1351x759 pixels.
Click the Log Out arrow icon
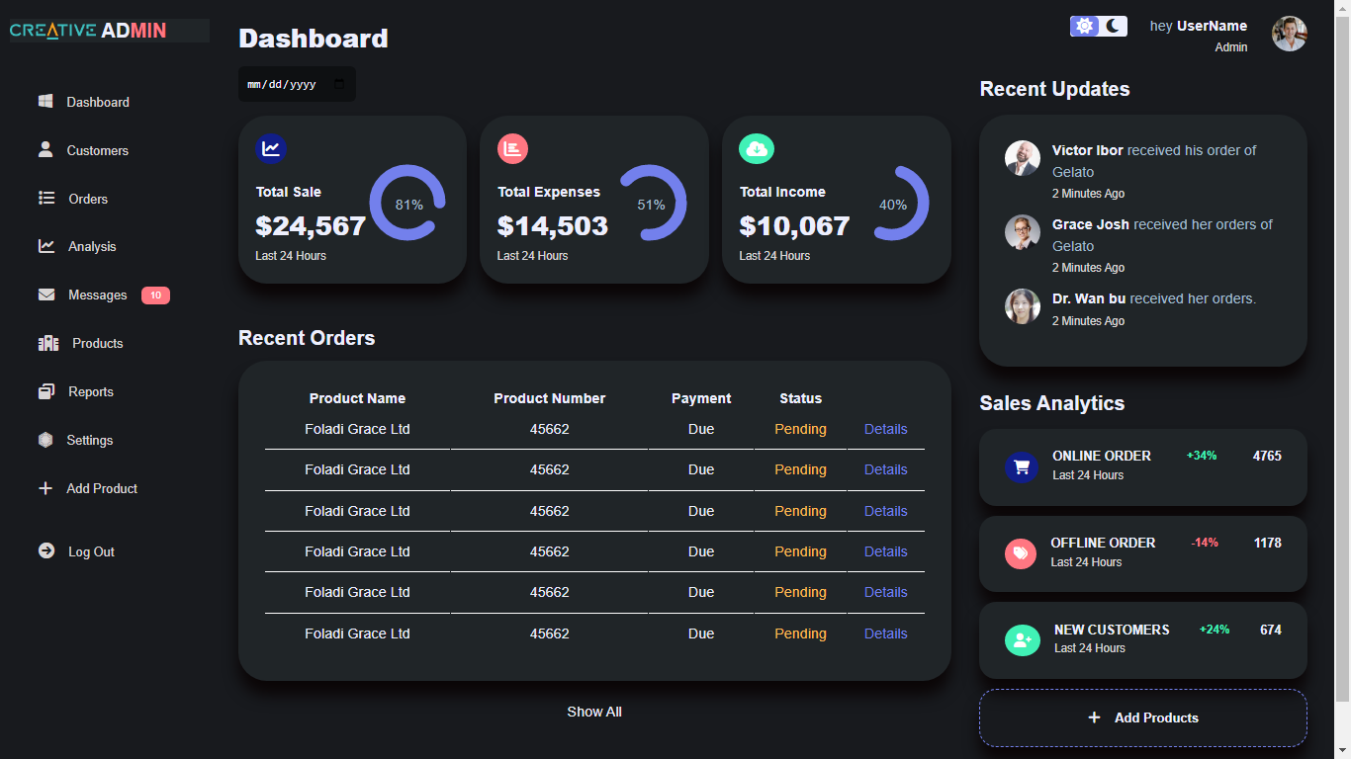tap(46, 550)
